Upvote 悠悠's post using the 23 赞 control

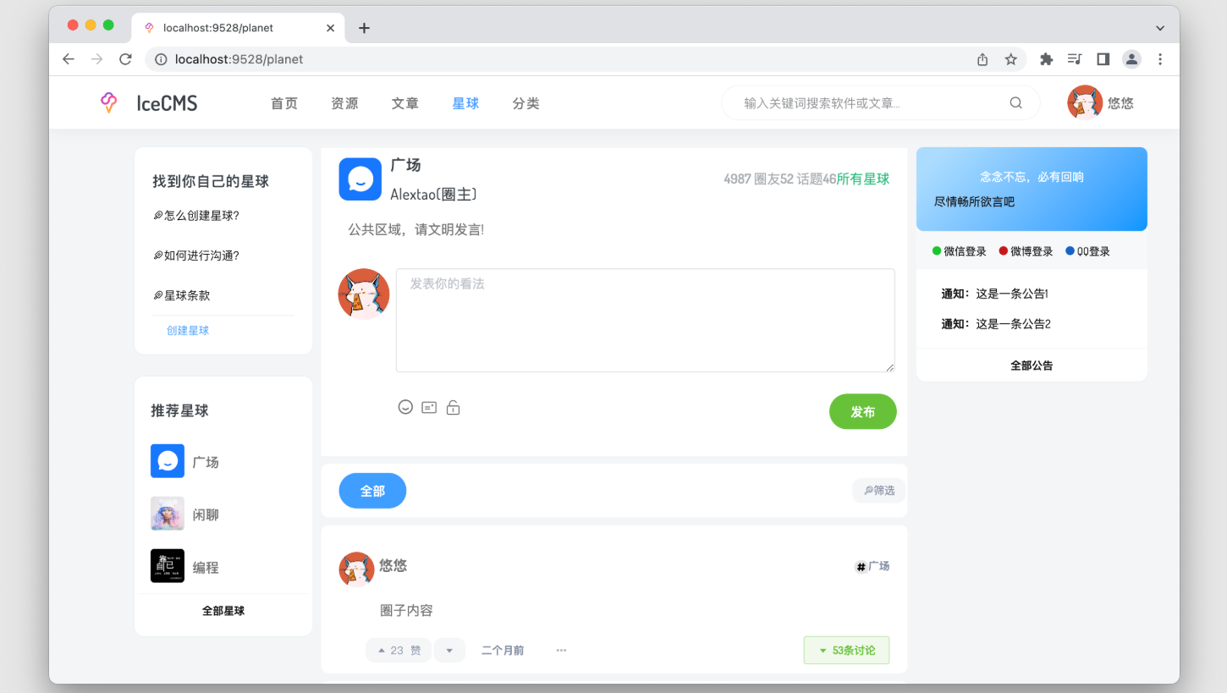pos(398,650)
